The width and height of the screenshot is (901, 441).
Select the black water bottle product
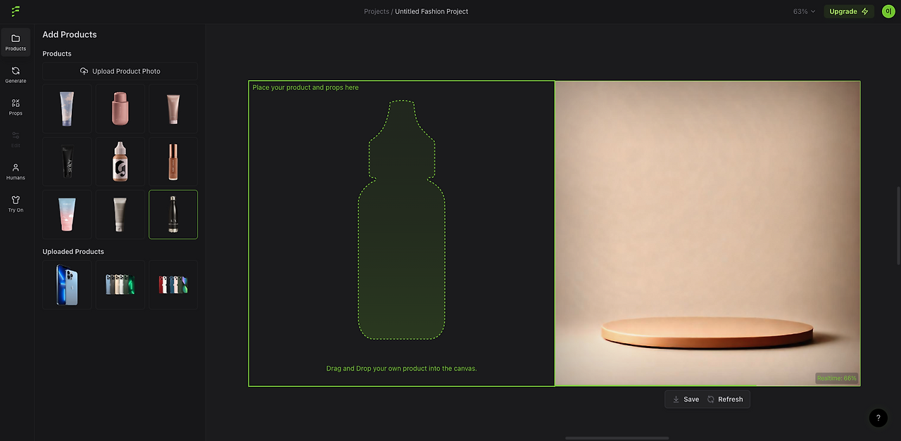pos(173,215)
